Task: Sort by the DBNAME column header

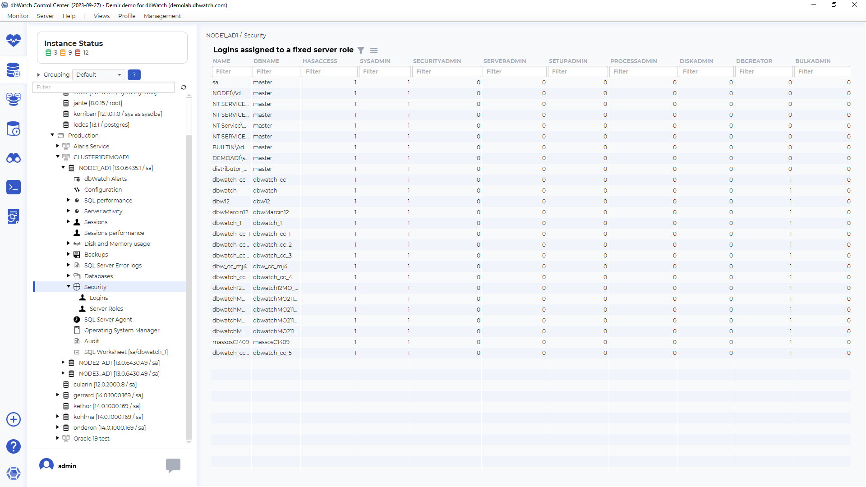Action: coord(267,61)
